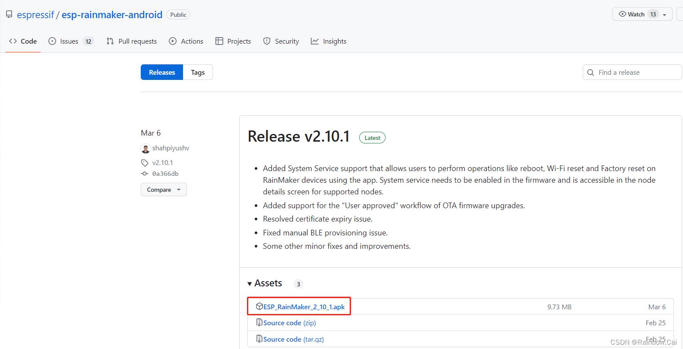The width and height of the screenshot is (683, 349).
Task: Click the 'Resolved certificate expiry issue.' note
Action: pos(318,219)
